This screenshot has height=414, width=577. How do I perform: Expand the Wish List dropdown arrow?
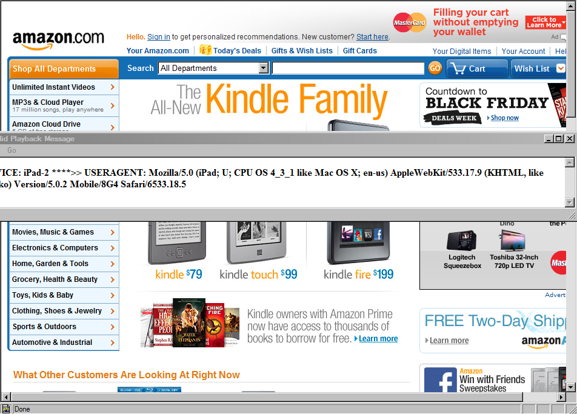[x=561, y=68]
